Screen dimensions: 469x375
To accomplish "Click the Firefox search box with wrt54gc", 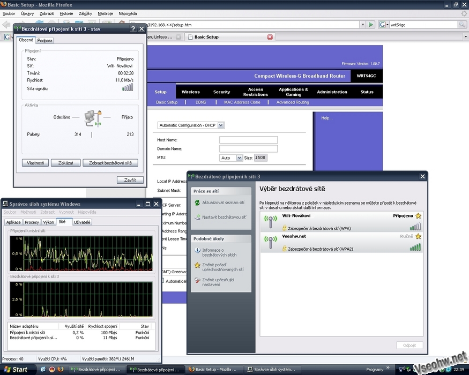I will point(423,25).
